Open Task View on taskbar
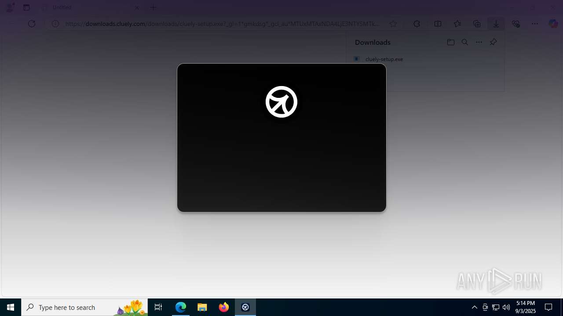This screenshot has width=563, height=316. 158,307
